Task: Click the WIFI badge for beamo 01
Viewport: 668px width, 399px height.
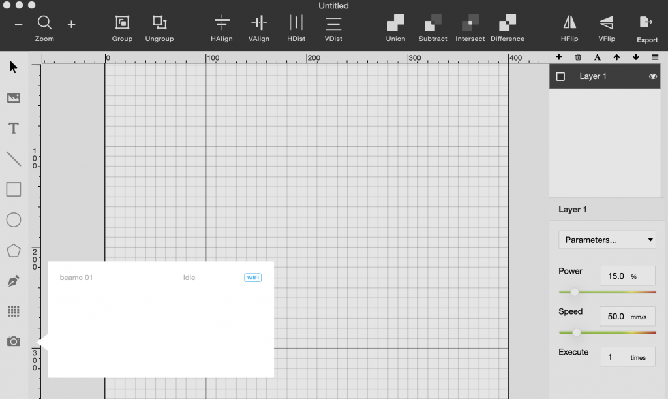Action: tap(252, 277)
